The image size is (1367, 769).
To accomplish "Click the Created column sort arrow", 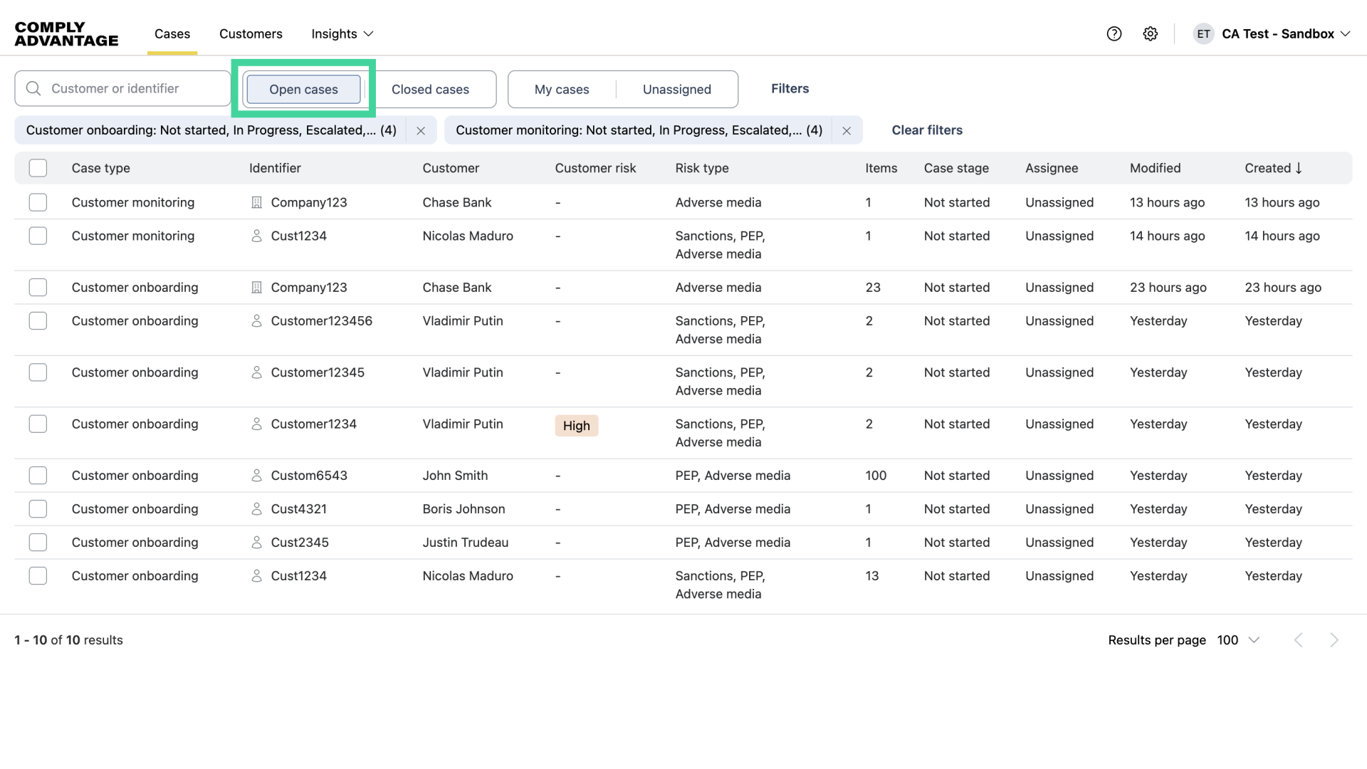I will [x=1299, y=168].
